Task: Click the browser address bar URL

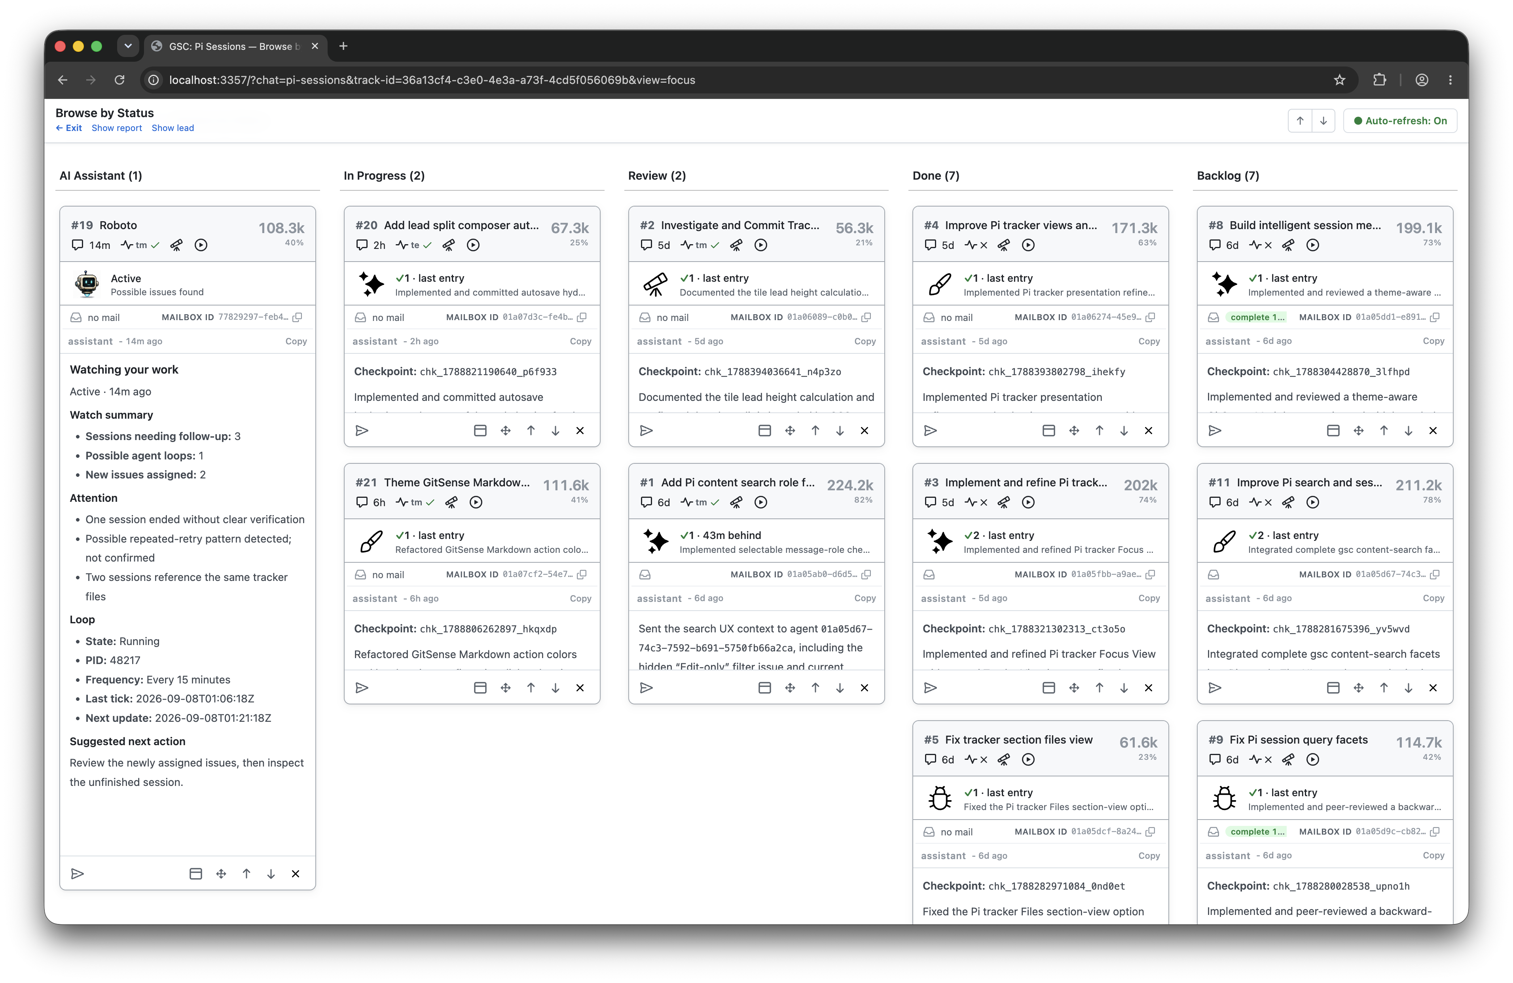Action: 432,80
